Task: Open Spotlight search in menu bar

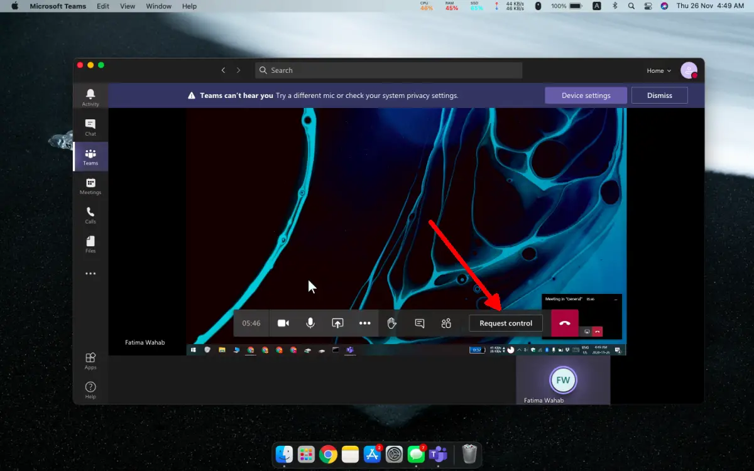Action: pos(631,6)
